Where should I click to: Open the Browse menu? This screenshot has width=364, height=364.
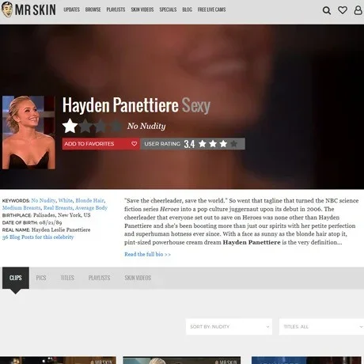coord(93,9)
